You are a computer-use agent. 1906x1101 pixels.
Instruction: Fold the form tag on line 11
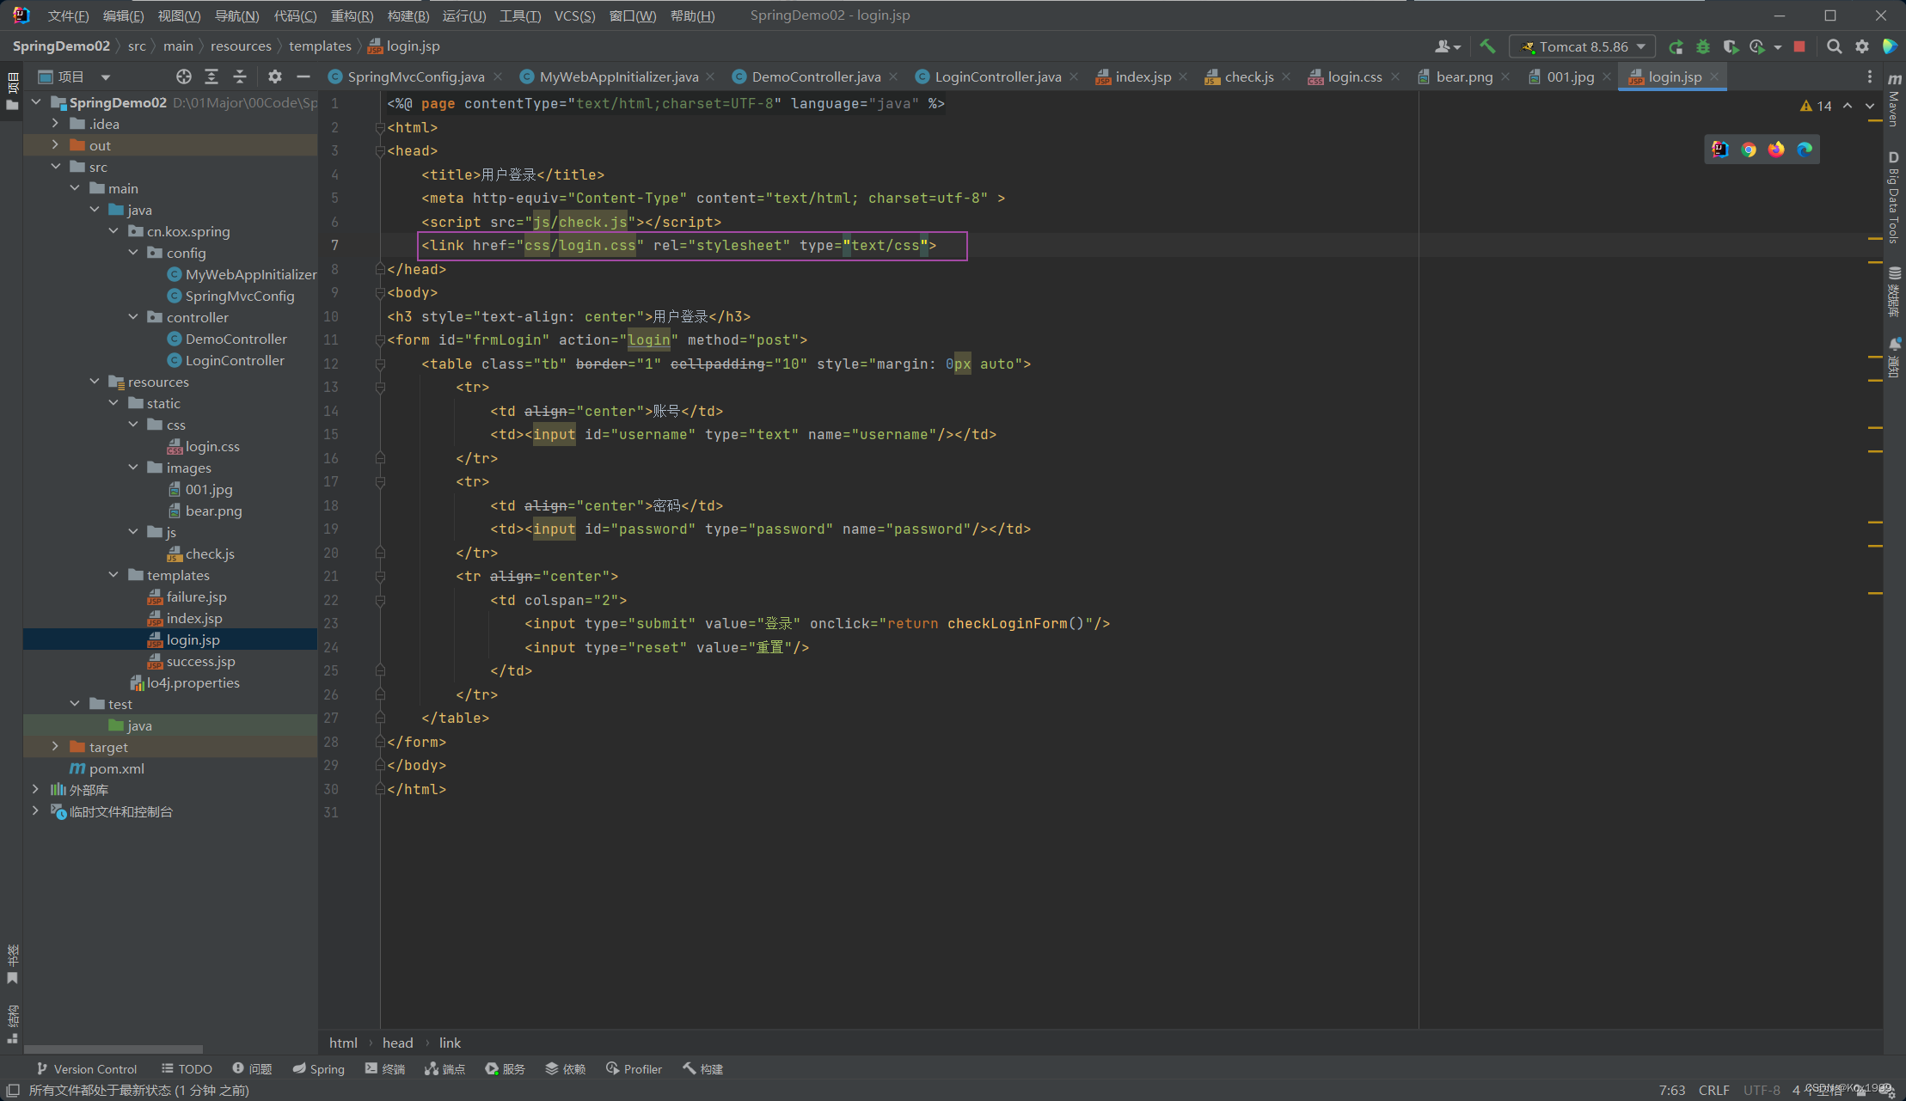[380, 340]
